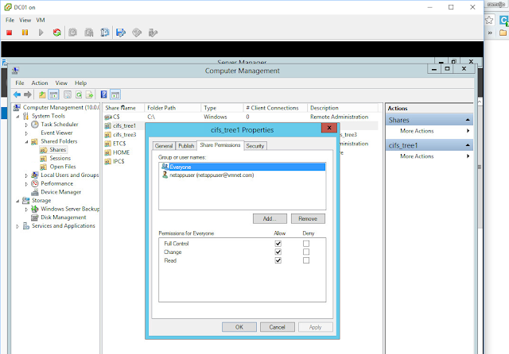
Task: Click the Up One Level folder icon
Action: click(x=42, y=94)
